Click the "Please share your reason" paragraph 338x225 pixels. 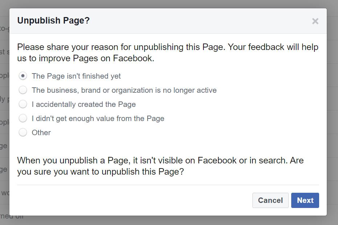click(168, 53)
